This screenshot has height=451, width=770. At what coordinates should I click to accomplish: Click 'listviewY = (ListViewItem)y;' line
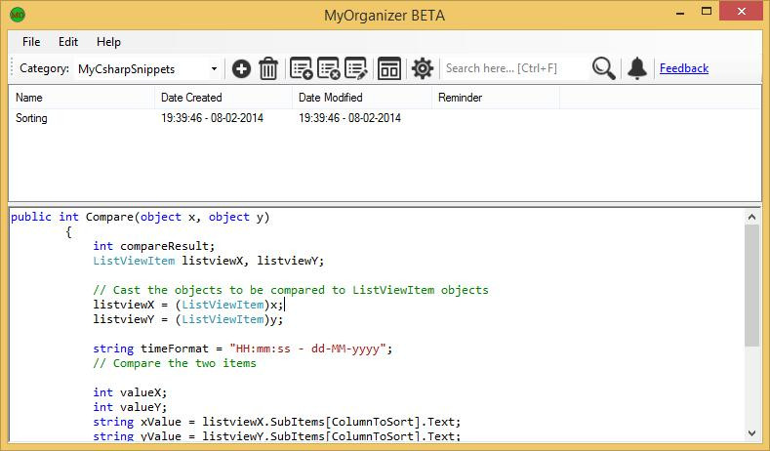click(188, 319)
